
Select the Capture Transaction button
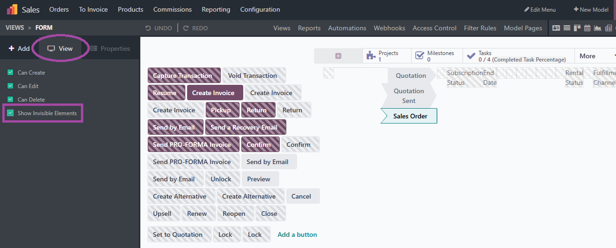pyautogui.click(x=184, y=76)
